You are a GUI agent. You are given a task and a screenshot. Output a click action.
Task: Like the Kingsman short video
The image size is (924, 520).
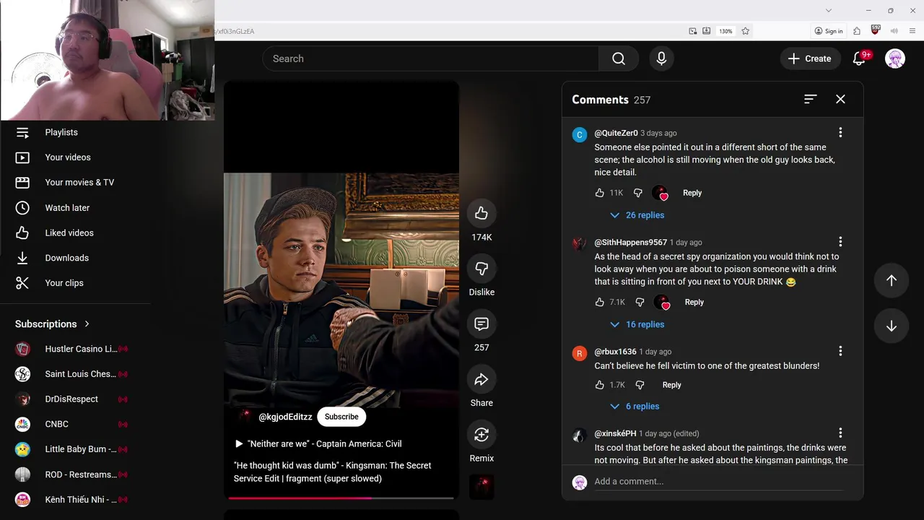tap(481, 213)
